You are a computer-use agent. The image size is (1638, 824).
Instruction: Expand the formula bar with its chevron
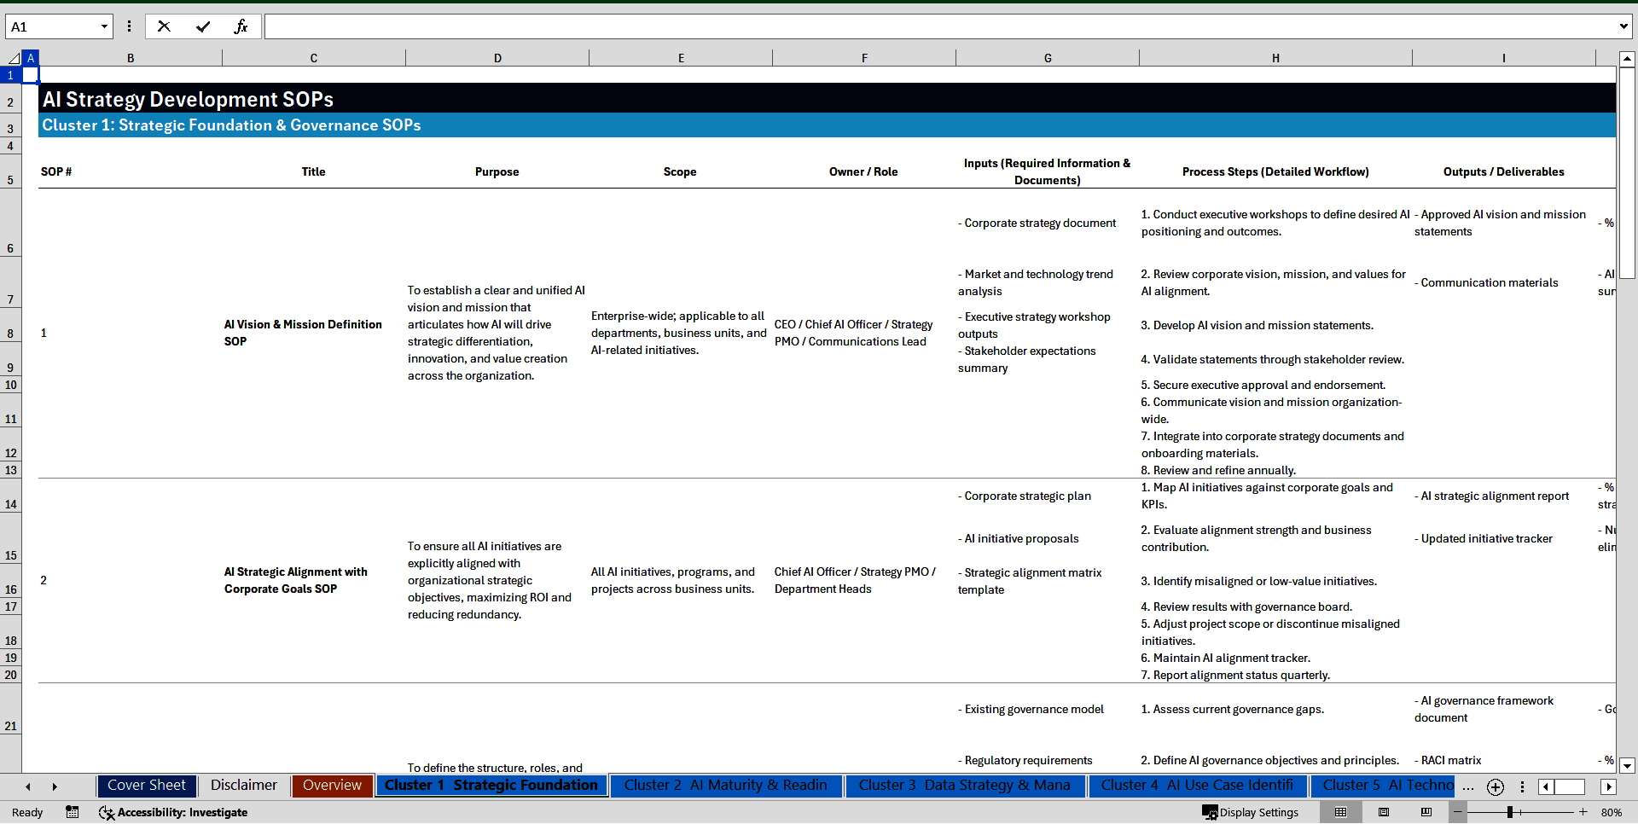1625,26
